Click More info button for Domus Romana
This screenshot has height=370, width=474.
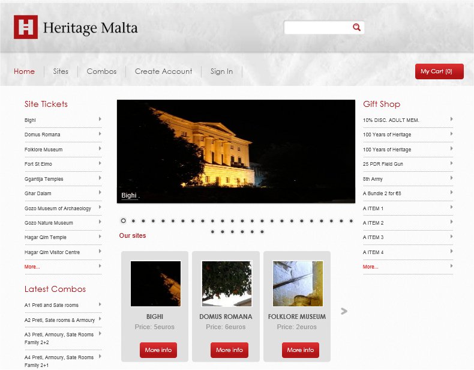click(x=229, y=350)
